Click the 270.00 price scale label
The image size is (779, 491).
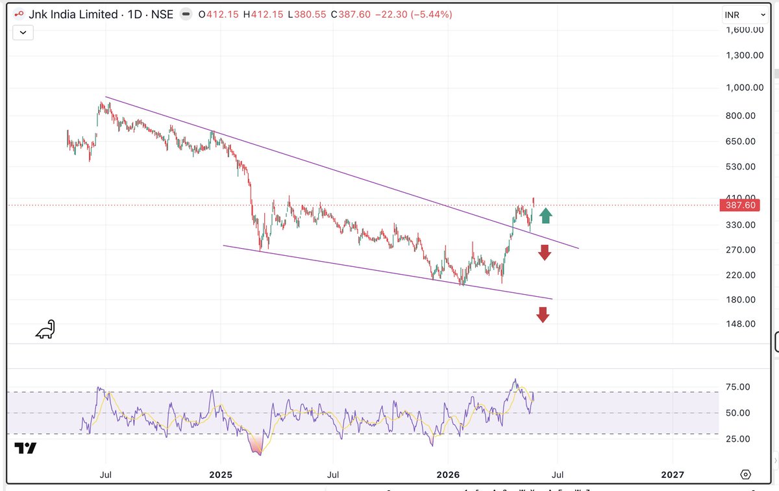click(741, 250)
